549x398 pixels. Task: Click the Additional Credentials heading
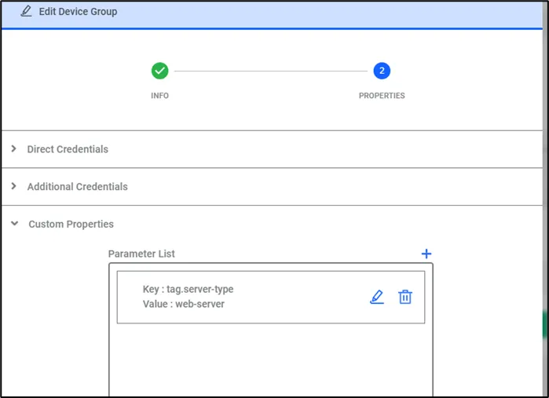(x=78, y=187)
